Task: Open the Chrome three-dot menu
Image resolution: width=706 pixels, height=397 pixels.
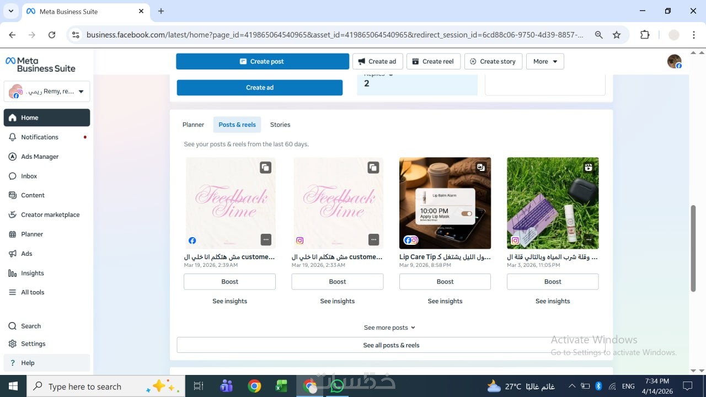Action: coord(694,35)
